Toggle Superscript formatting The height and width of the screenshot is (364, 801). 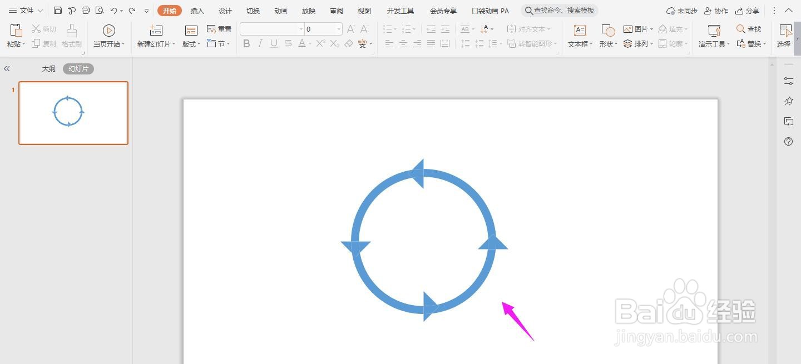(x=321, y=43)
